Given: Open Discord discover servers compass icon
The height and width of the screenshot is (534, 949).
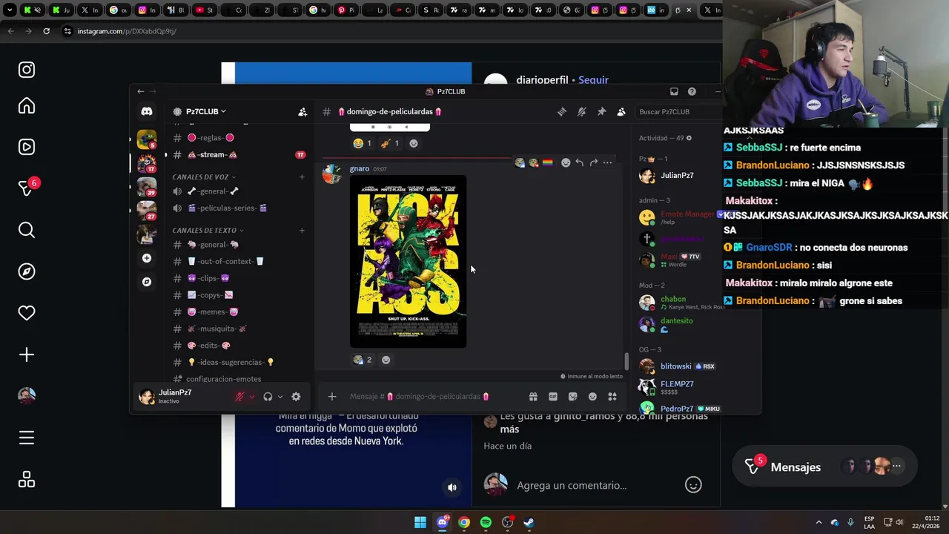Looking at the screenshot, I should coord(147,282).
